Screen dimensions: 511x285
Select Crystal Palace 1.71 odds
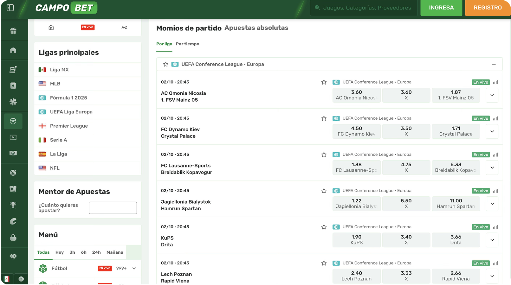[x=456, y=131]
